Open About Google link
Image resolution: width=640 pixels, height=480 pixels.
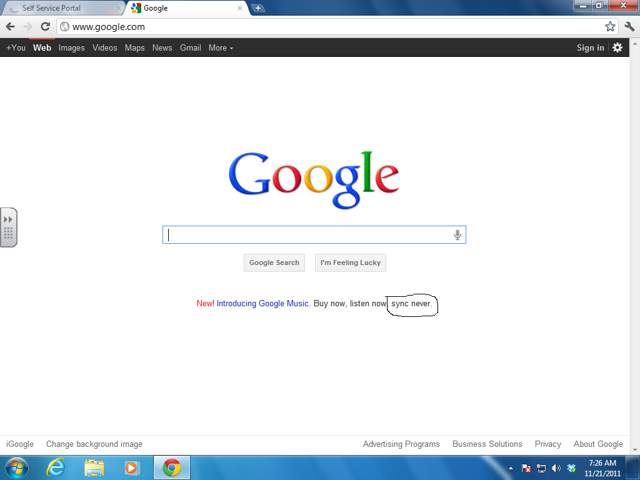coord(598,444)
